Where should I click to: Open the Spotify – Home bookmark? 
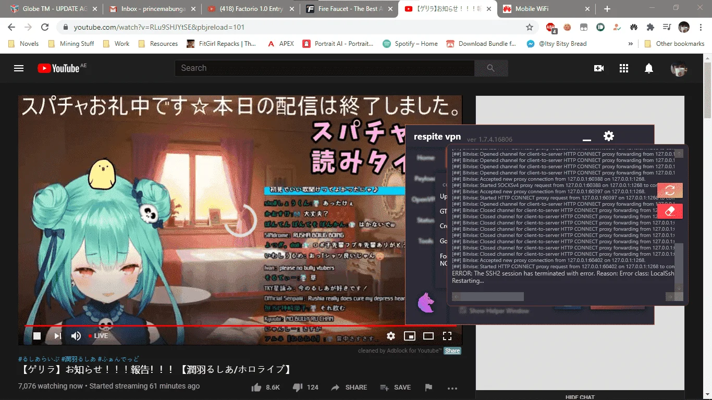tap(410, 44)
